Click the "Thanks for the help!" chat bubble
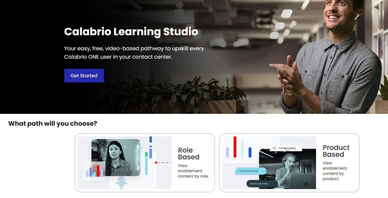 coord(251,171)
